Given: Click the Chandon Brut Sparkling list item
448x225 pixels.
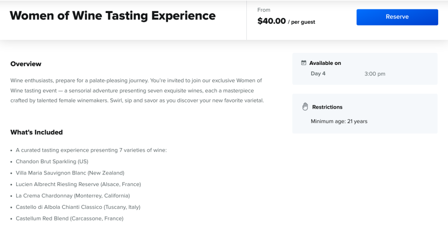Looking at the screenshot, I should click(52, 161).
